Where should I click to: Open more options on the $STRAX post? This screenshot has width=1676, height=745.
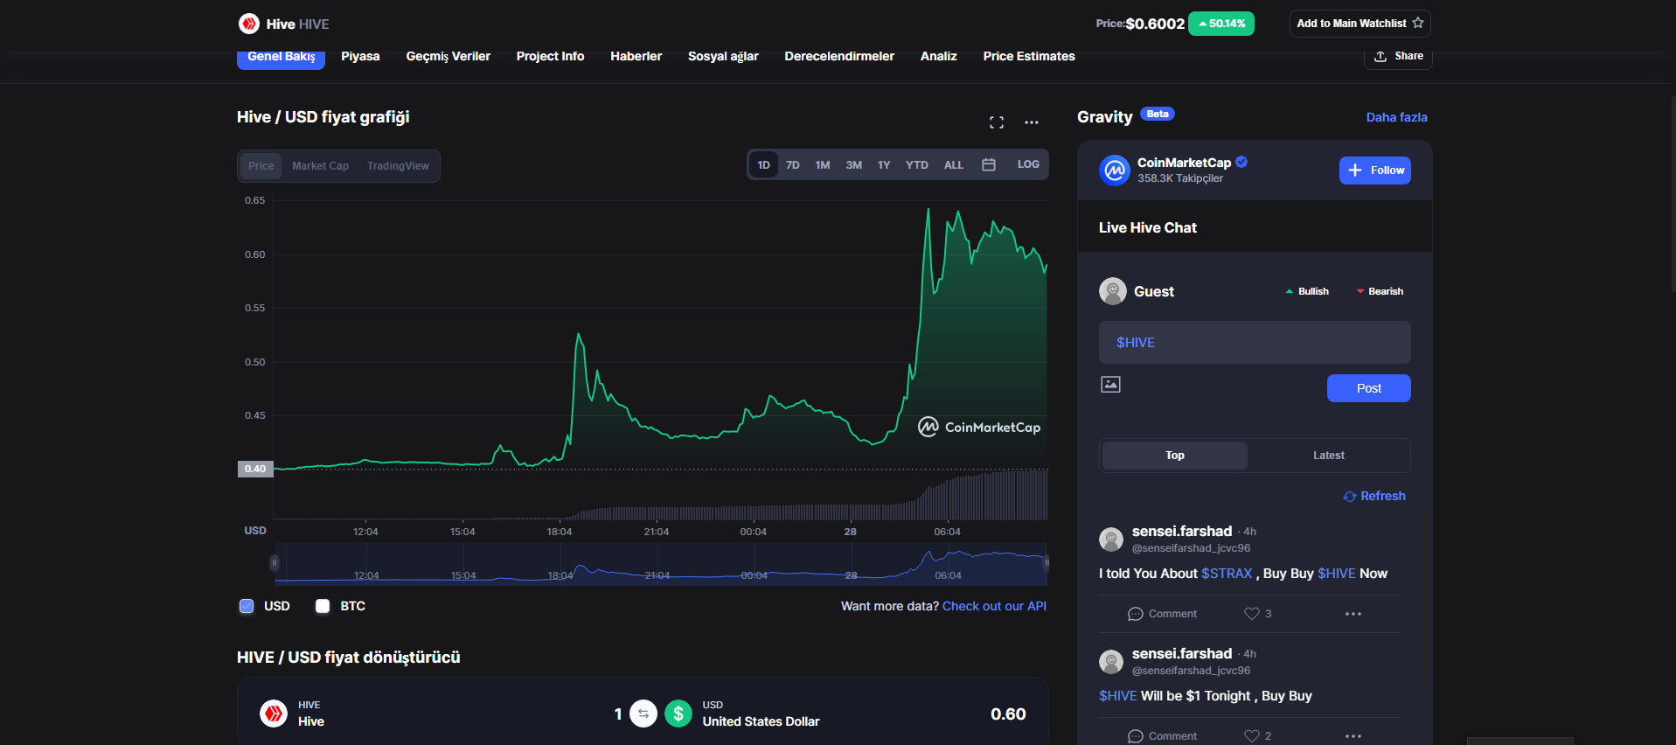point(1353,614)
